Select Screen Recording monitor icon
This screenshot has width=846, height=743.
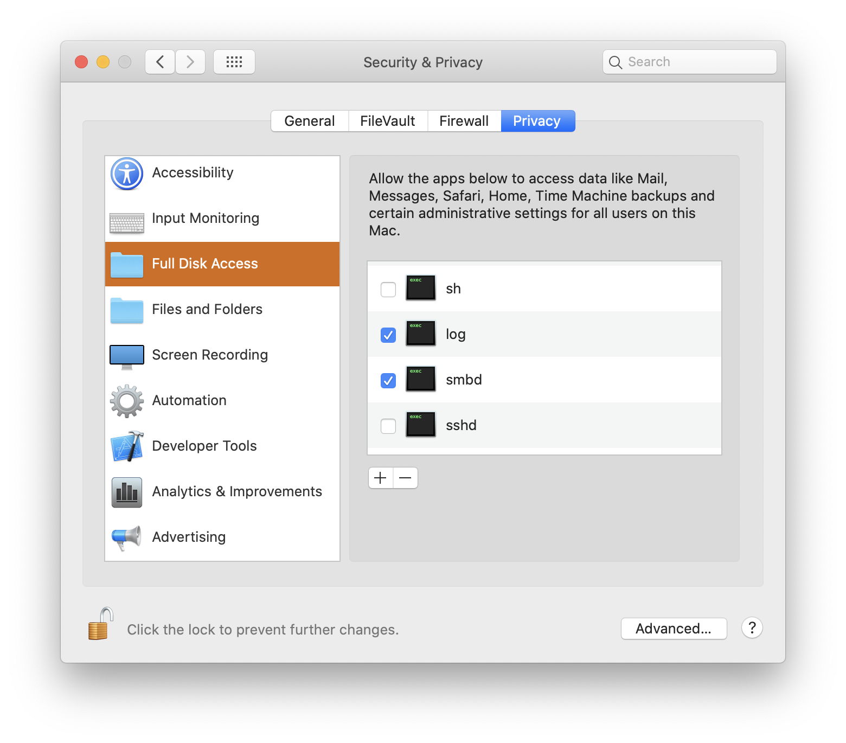127,356
